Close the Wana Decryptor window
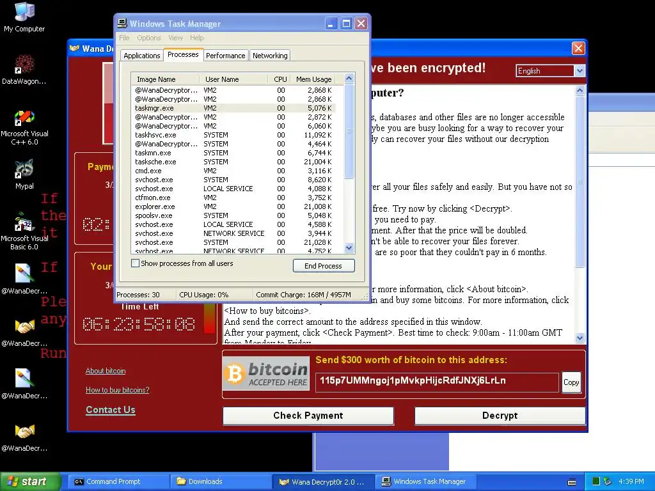 578,49
